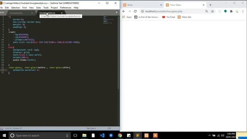Open 'a shot of dev knowl...' bookmark
The height and width of the screenshot is (139, 247).
coord(147,17)
